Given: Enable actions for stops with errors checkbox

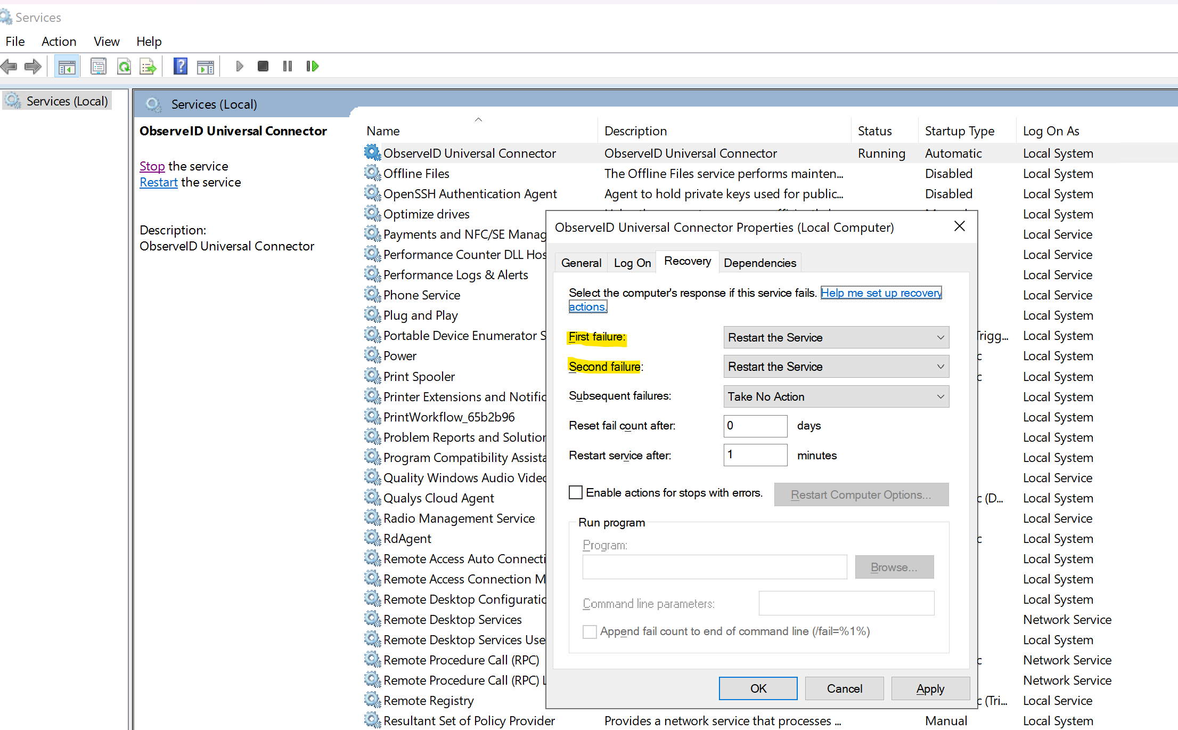Looking at the screenshot, I should (576, 492).
